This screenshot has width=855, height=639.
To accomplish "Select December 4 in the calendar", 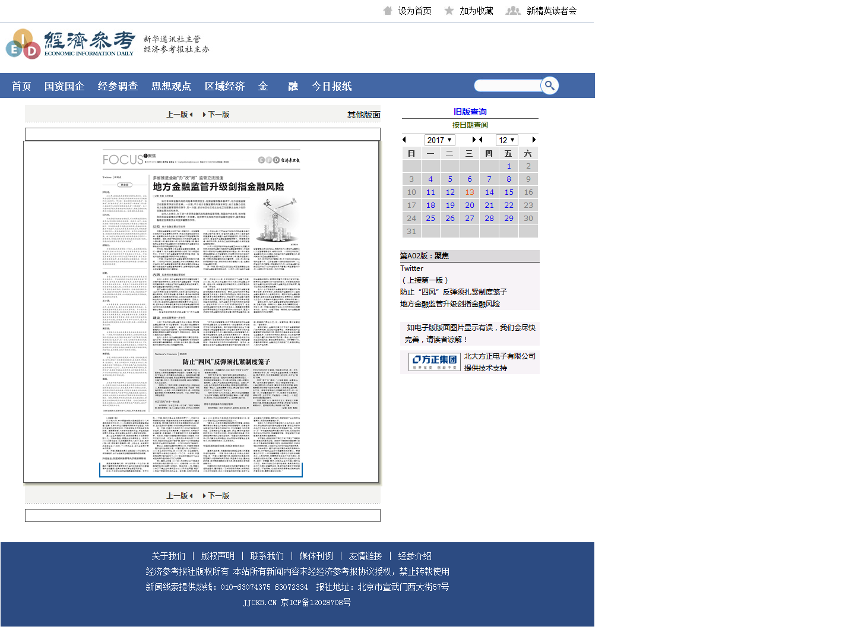I will point(430,179).
